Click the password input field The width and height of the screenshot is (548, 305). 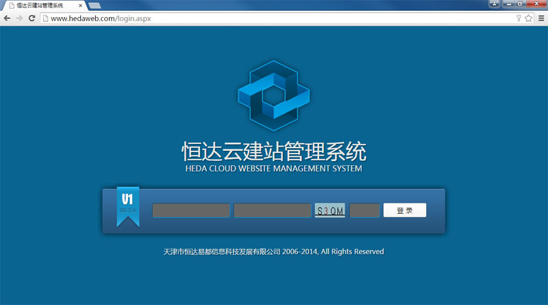(x=273, y=210)
